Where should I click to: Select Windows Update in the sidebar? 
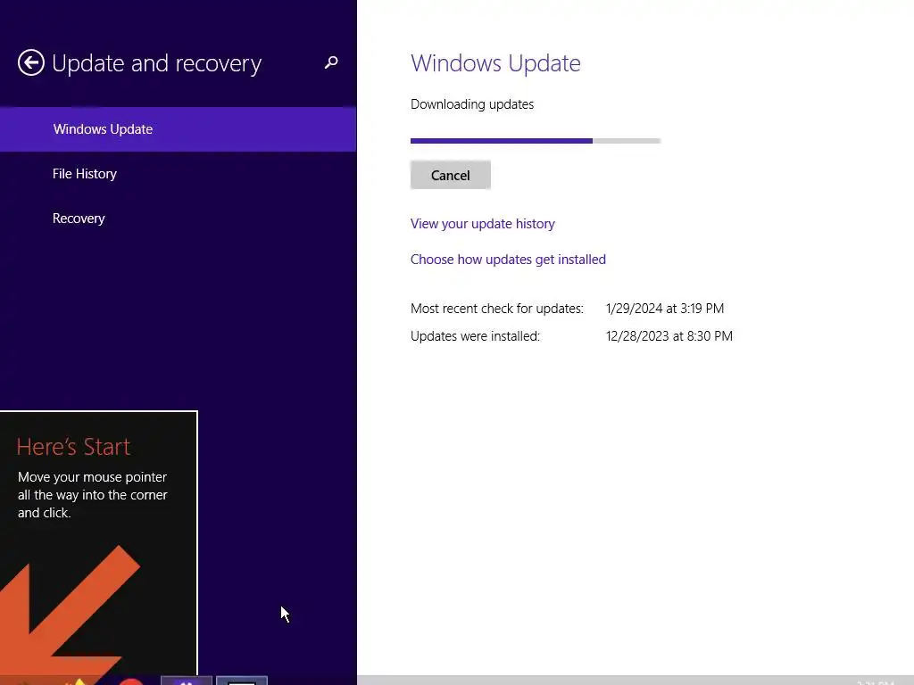178,129
